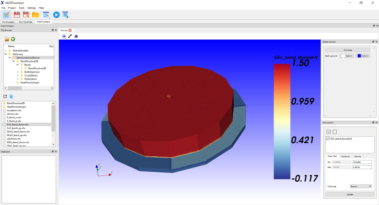
Task: Click the check-all icon in Plot Control
Action: pyautogui.click(x=328, y=132)
